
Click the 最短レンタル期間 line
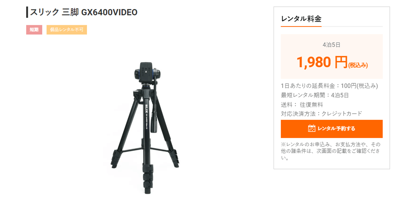point(315,95)
